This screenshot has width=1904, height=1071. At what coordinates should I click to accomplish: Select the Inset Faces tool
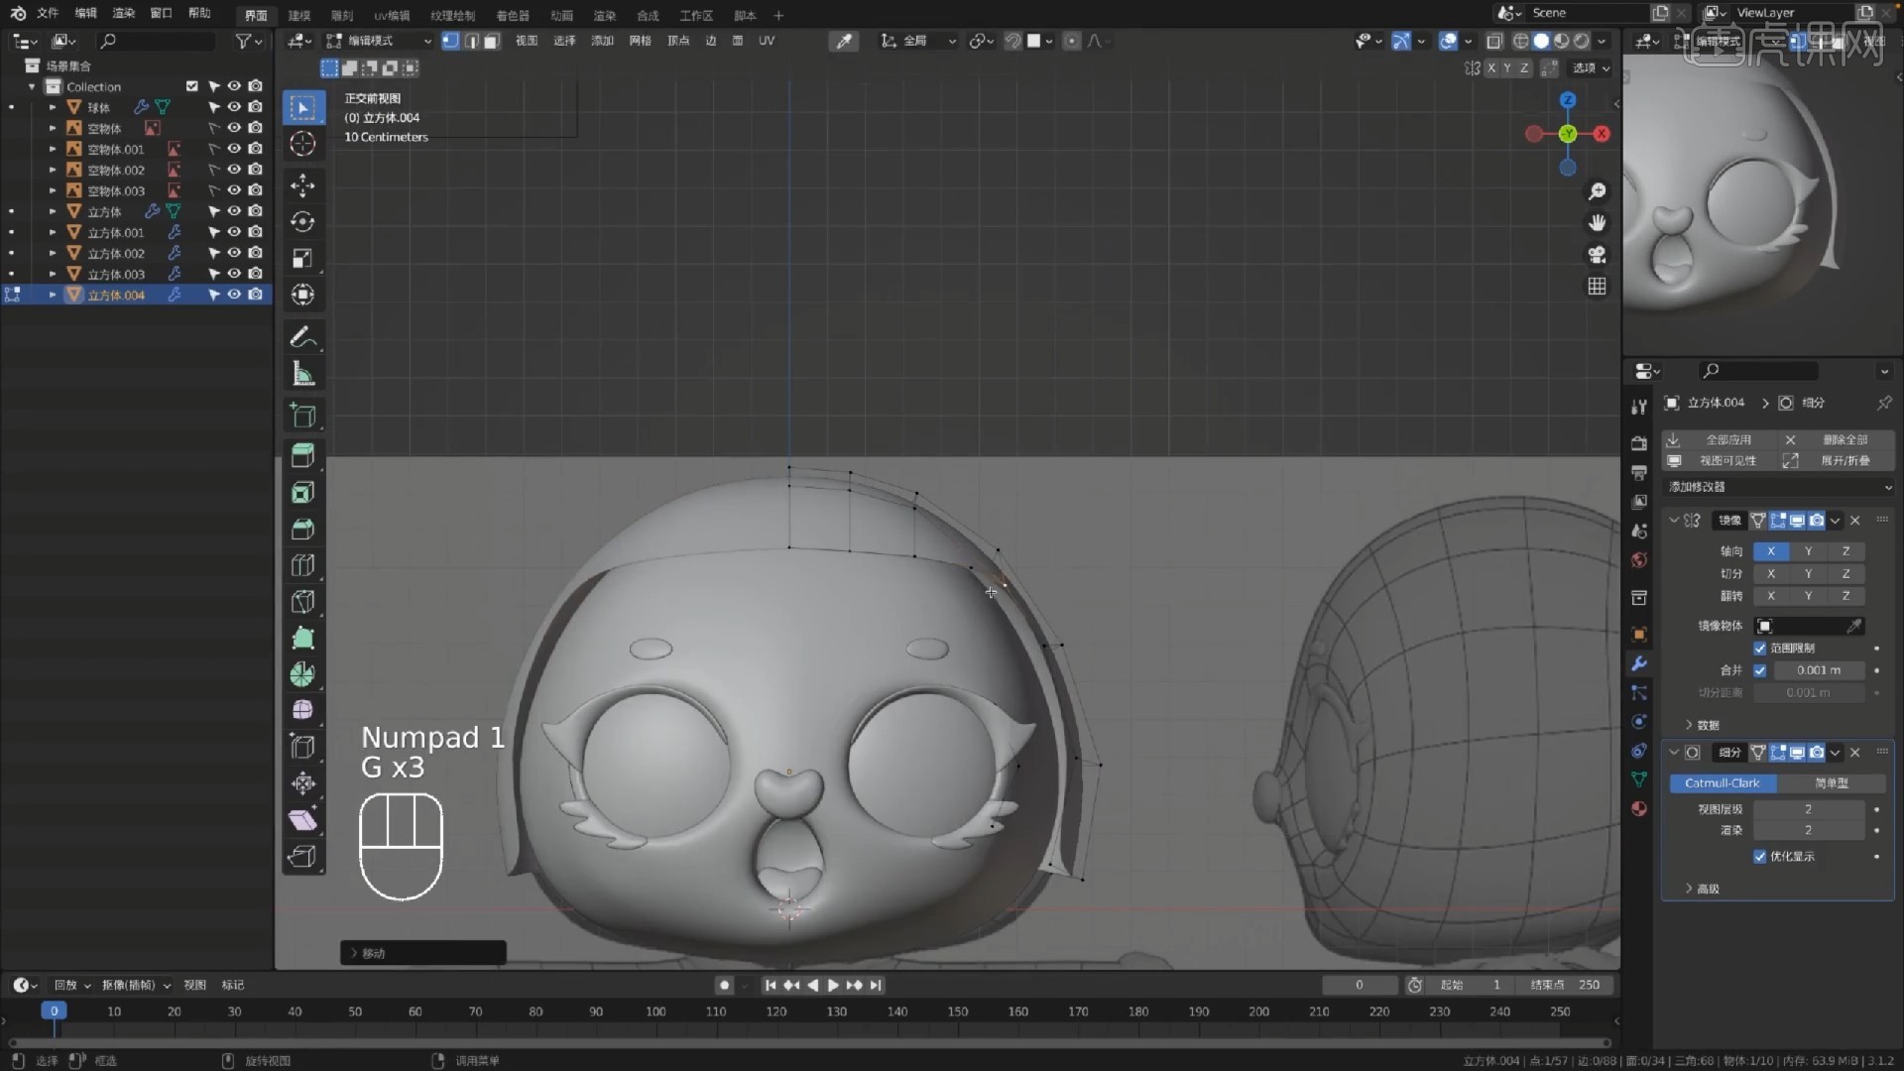point(302,492)
